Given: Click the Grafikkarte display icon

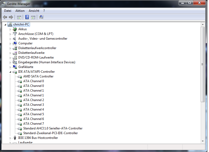Looking at the screenshot, I should (15, 67).
